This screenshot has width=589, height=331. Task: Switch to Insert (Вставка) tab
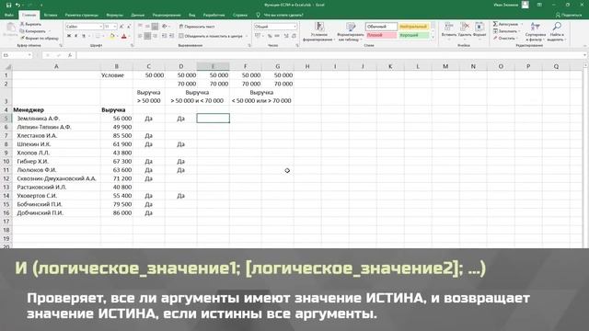pyautogui.click(x=51, y=15)
